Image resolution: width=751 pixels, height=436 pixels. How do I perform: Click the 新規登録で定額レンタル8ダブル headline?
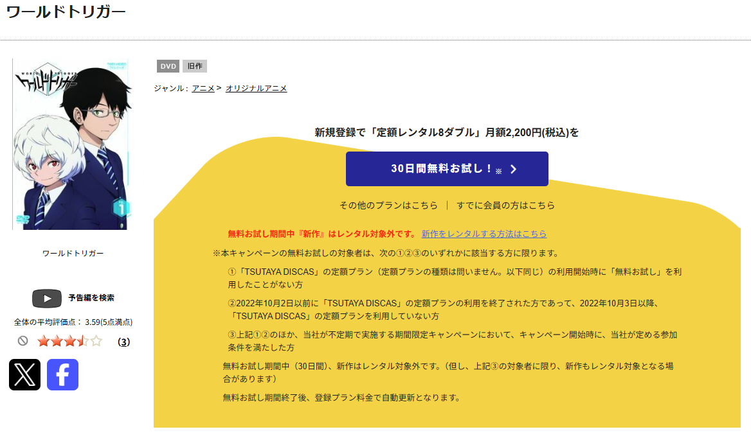tap(447, 132)
